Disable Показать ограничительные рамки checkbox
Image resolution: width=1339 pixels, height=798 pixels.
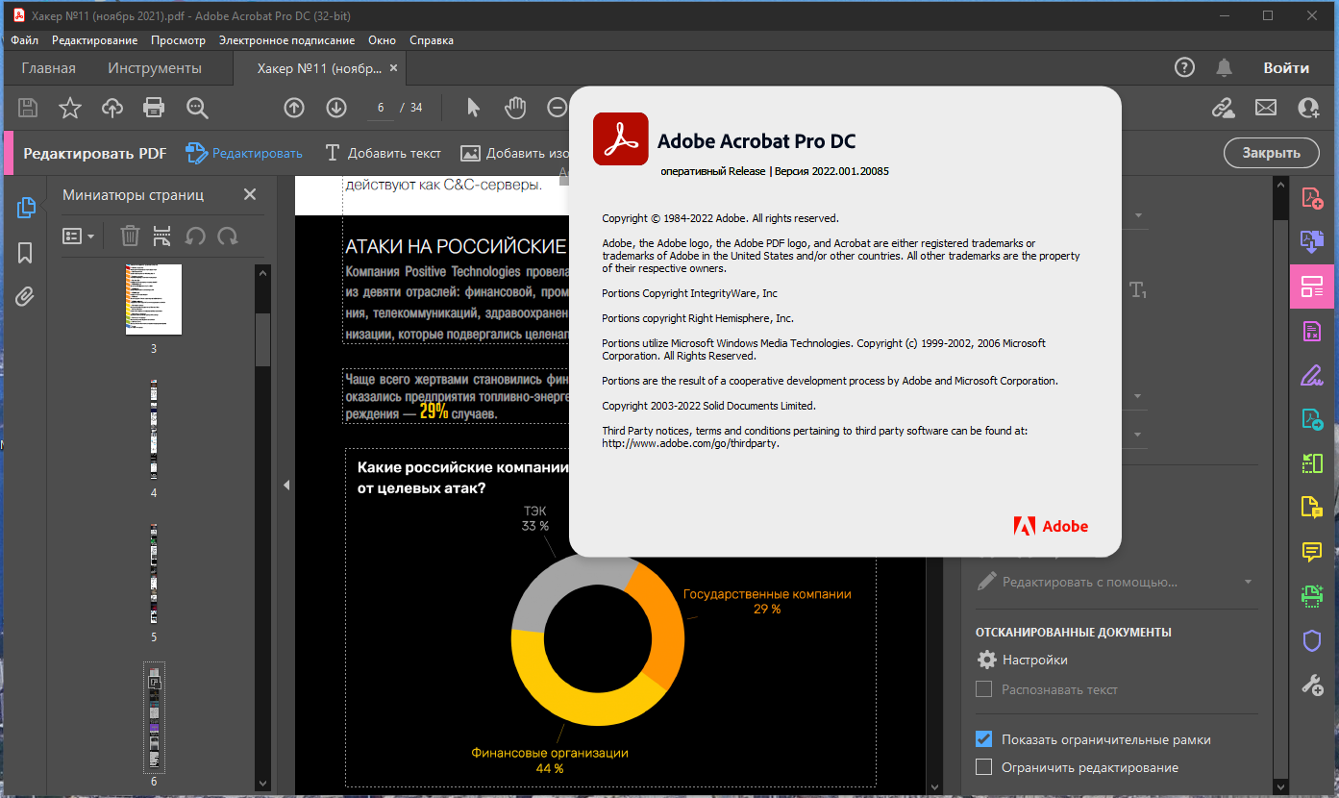(x=983, y=739)
